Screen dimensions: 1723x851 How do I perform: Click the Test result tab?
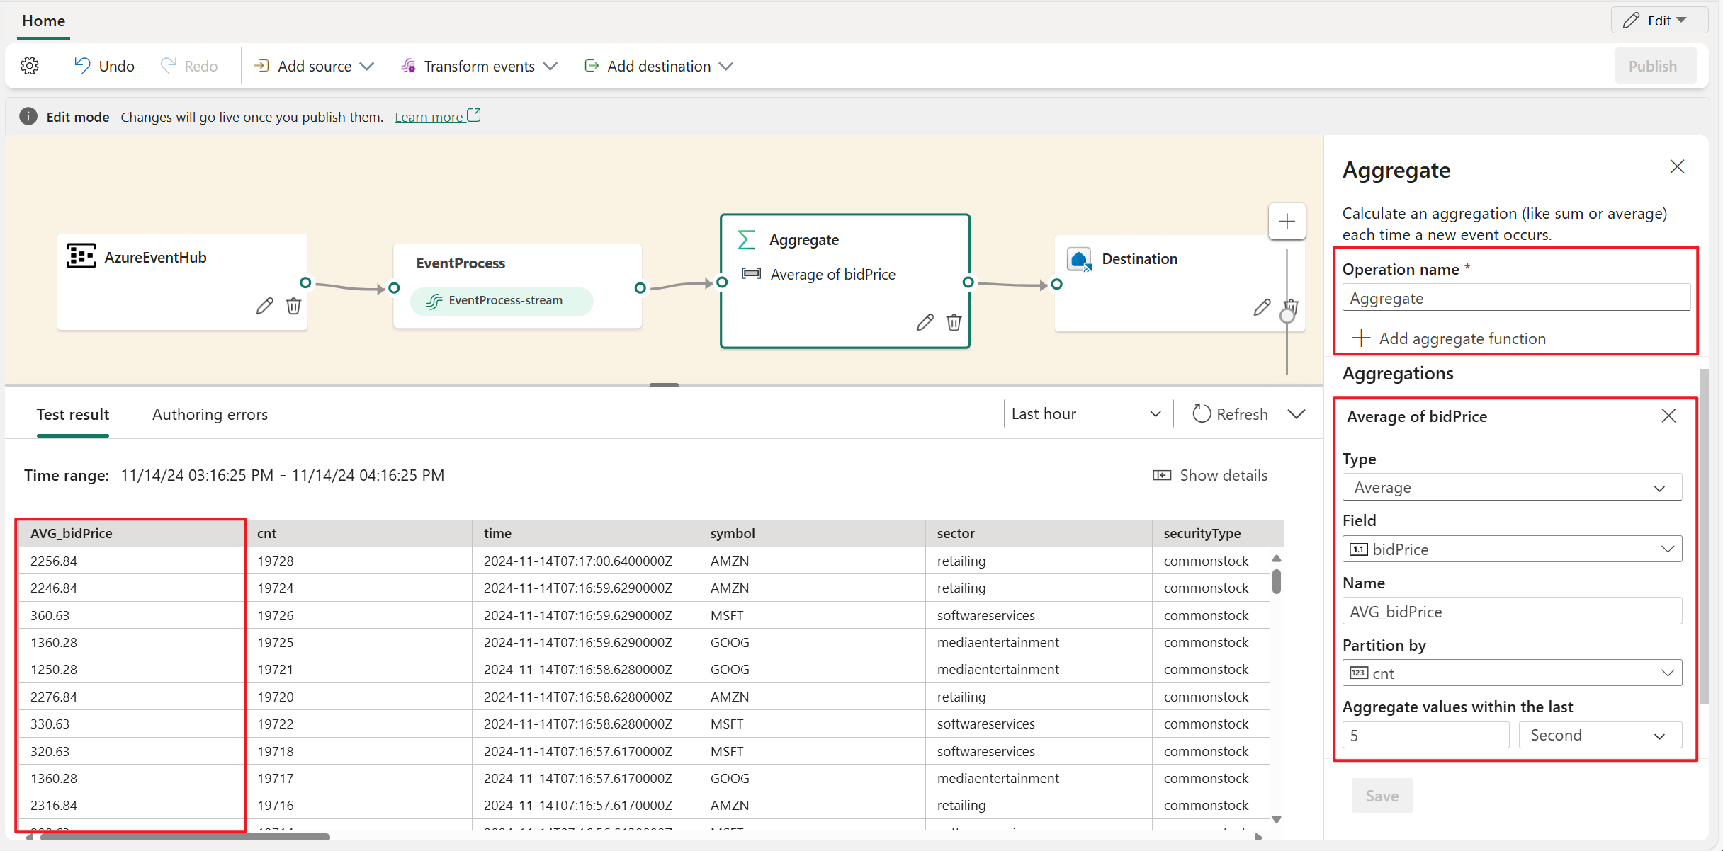(72, 414)
